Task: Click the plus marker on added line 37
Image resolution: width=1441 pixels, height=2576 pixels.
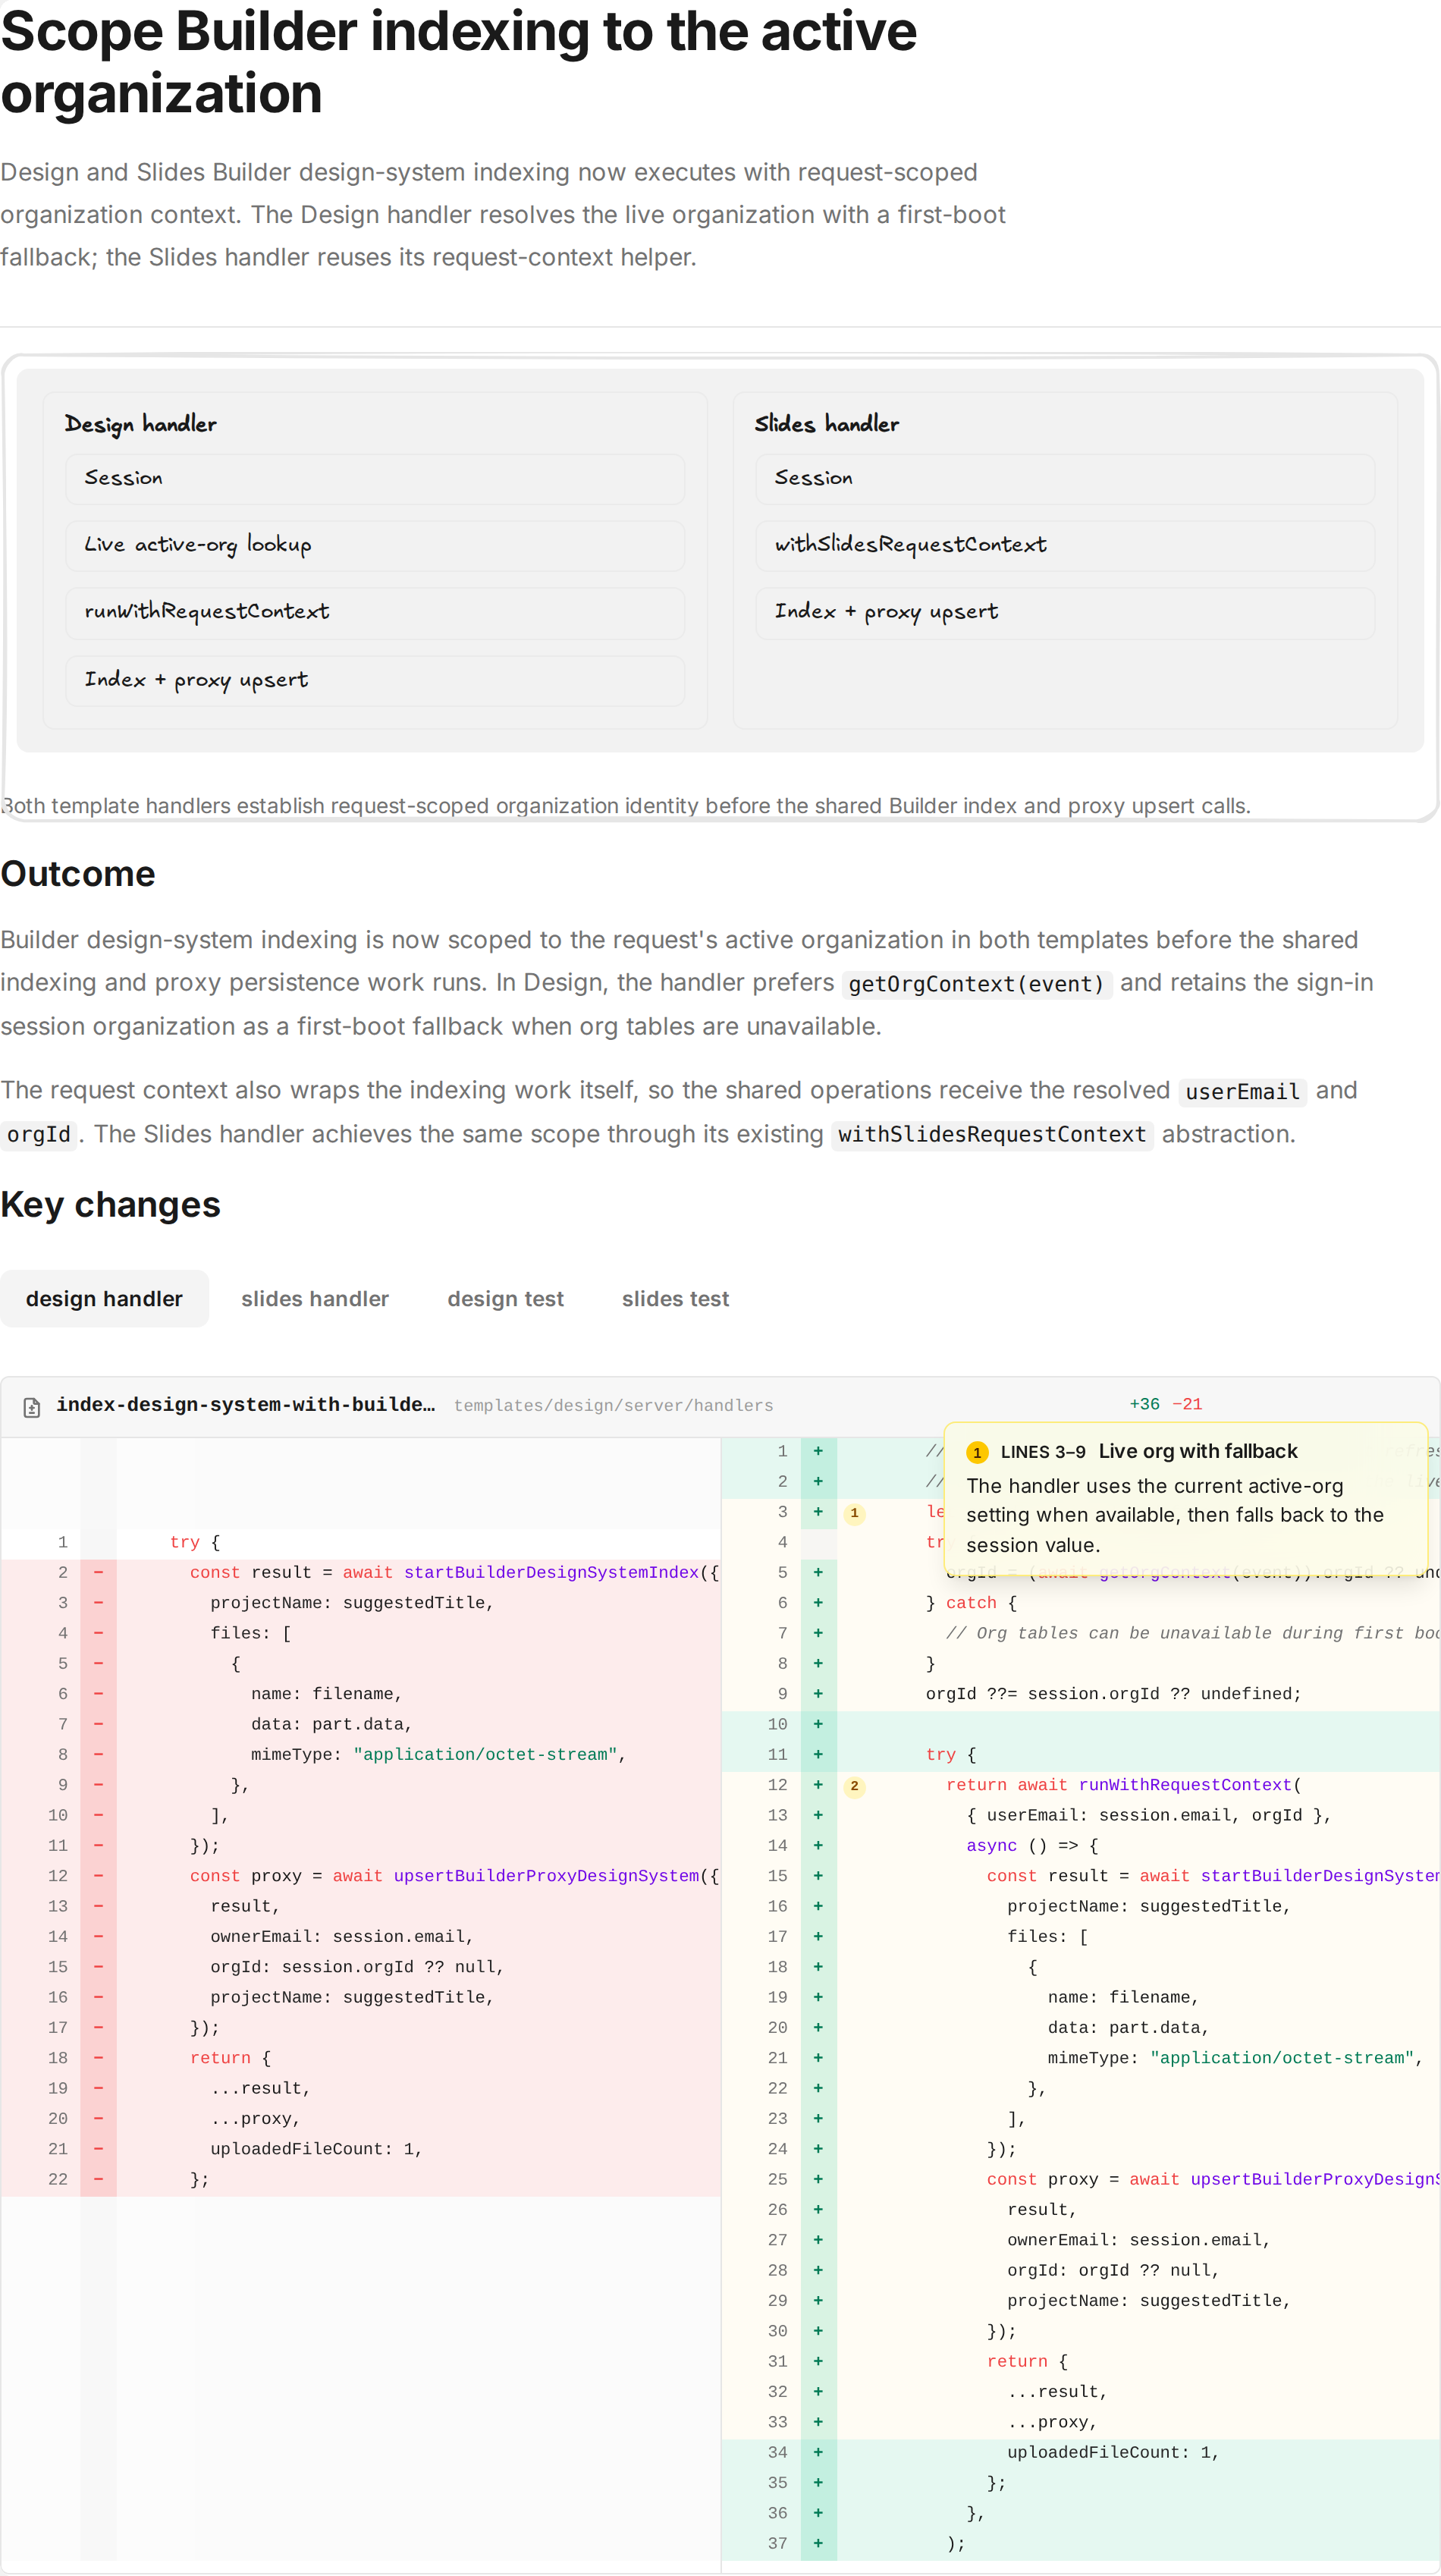Action: (818, 2543)
